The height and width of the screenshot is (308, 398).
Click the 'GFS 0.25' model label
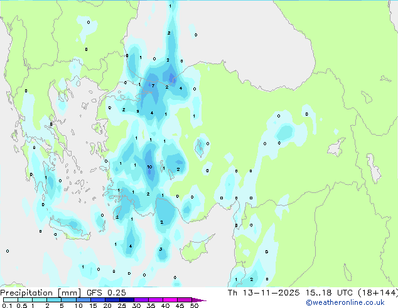tap(106, 293)
